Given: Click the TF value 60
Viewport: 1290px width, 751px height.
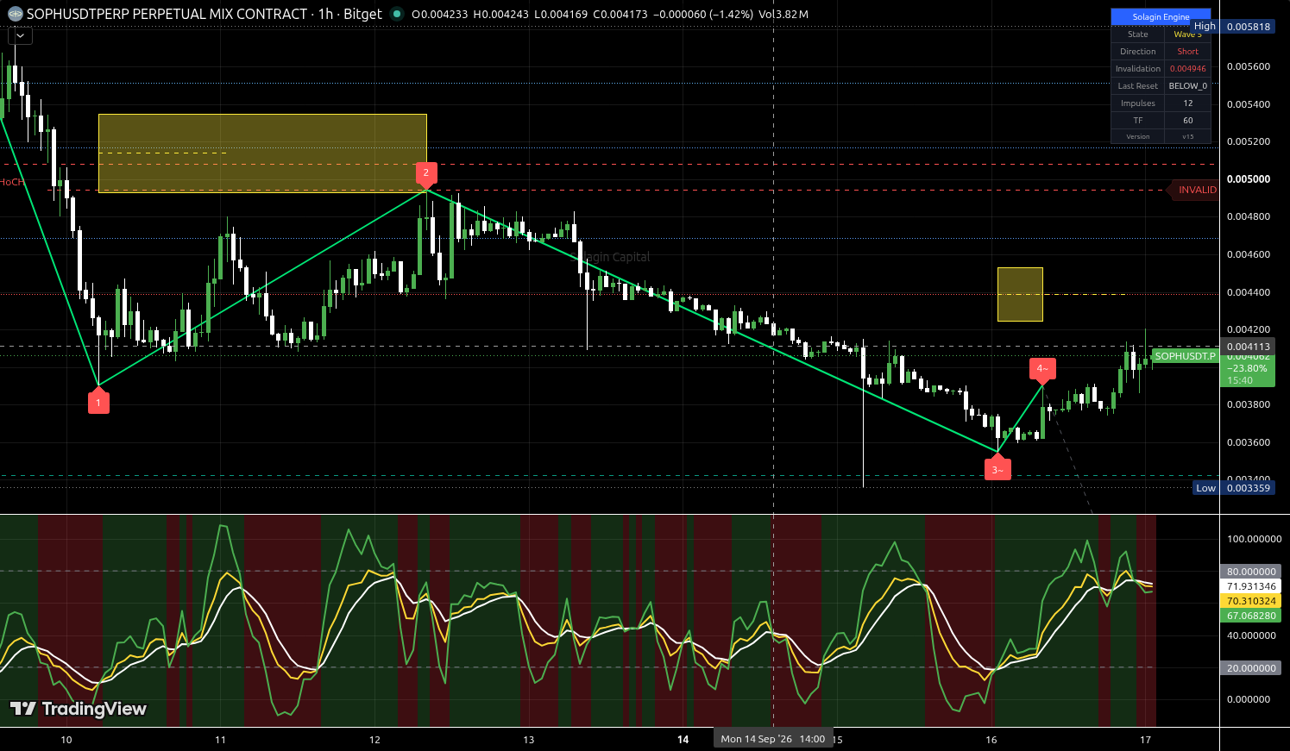Looking at the screenshot, I should 1187,121.
